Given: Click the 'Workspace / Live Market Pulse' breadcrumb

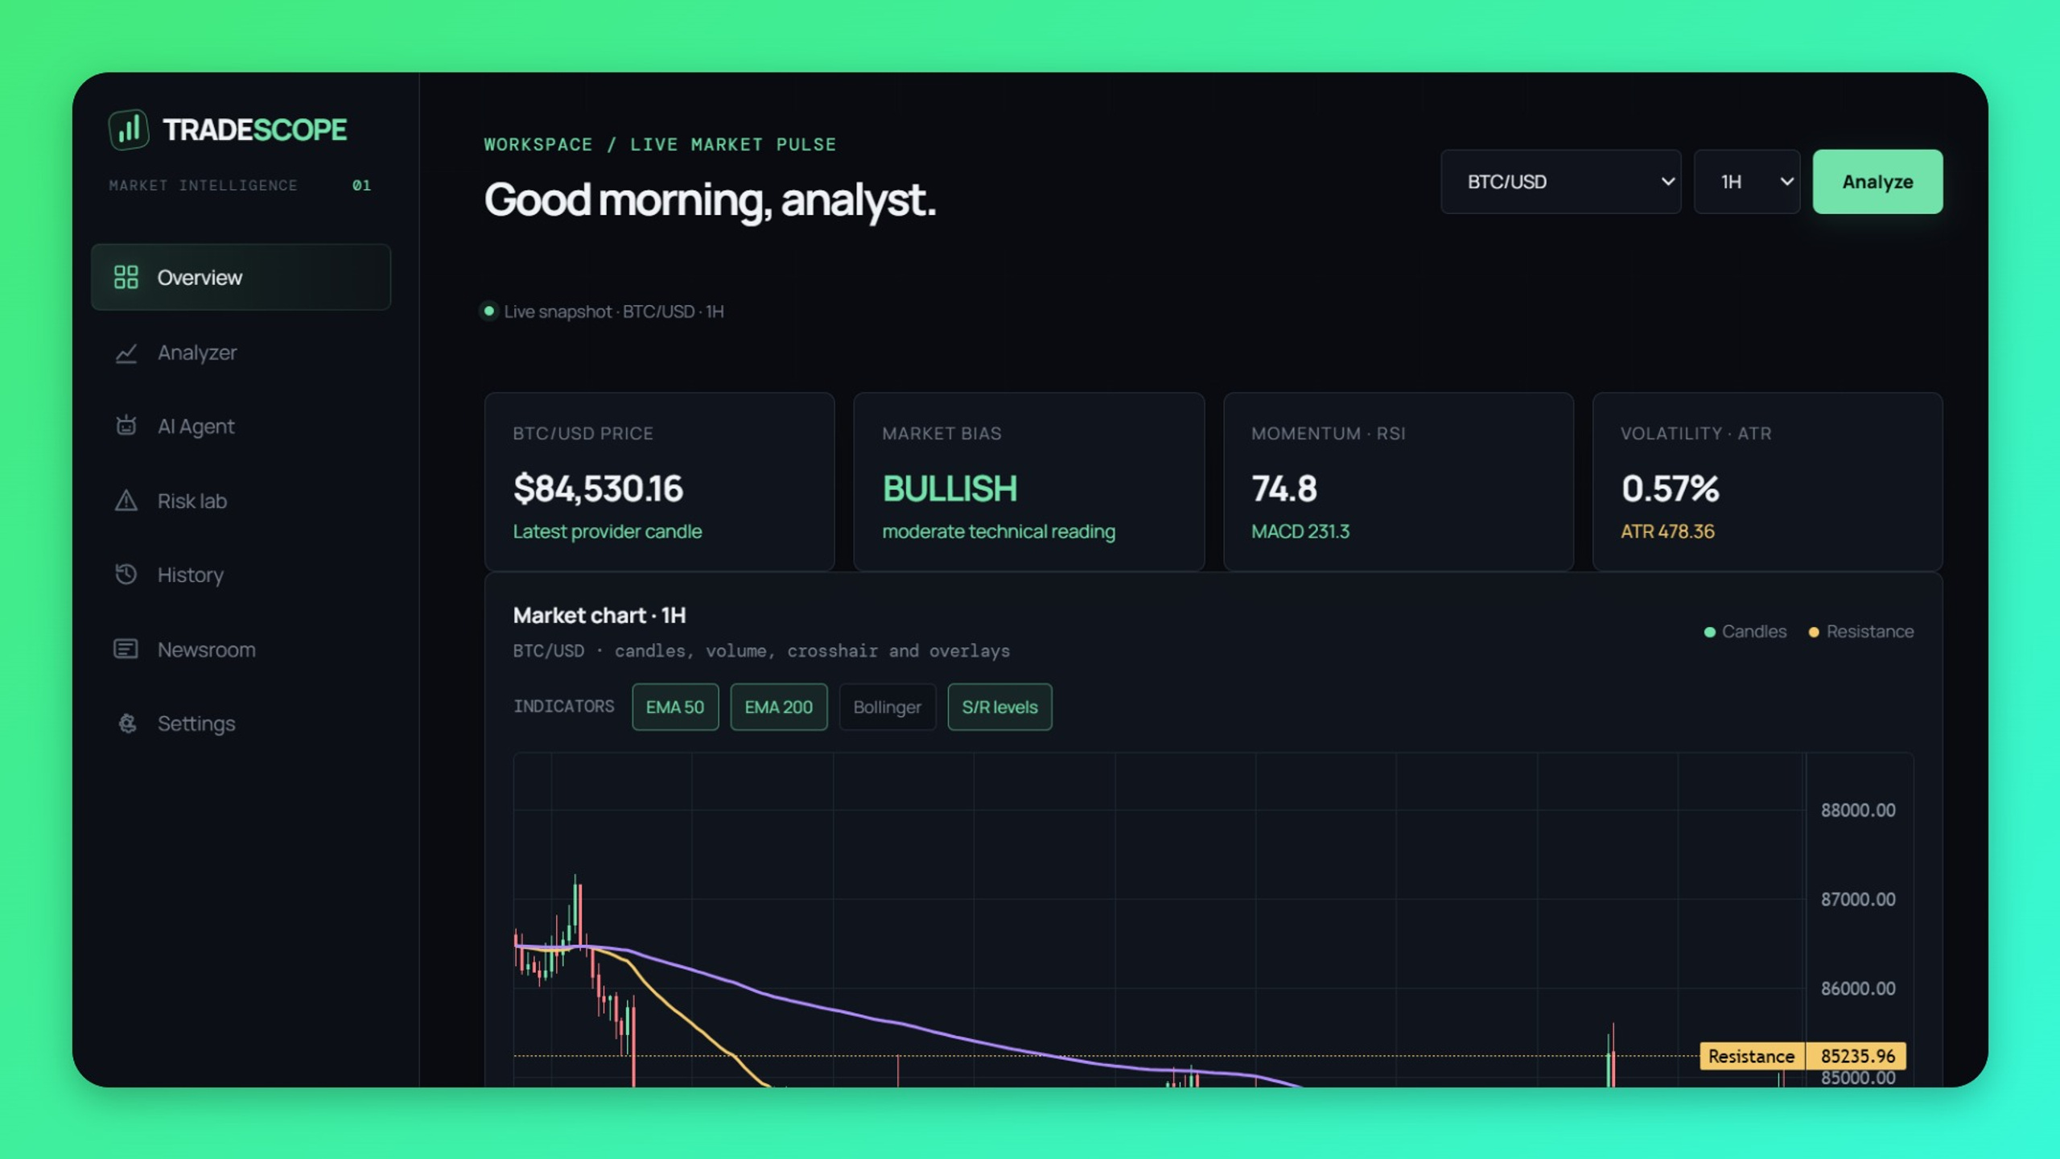Looking at the screenshot, I should click(660, 144).
